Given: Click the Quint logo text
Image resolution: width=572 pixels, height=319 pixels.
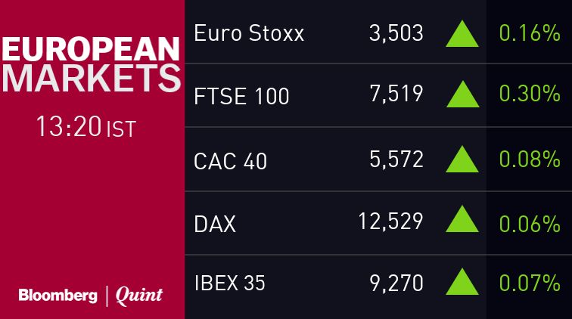Looking at the screenshot, I should point(138,296).
